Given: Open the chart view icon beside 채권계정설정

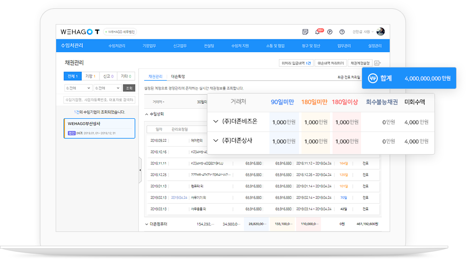Looking at the screenshot, I should (x=377, y=63).
